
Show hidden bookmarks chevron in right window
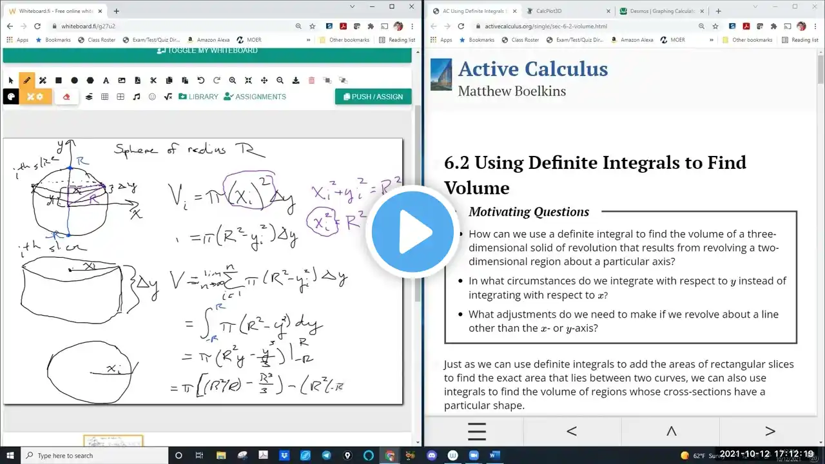click(712, 40)
